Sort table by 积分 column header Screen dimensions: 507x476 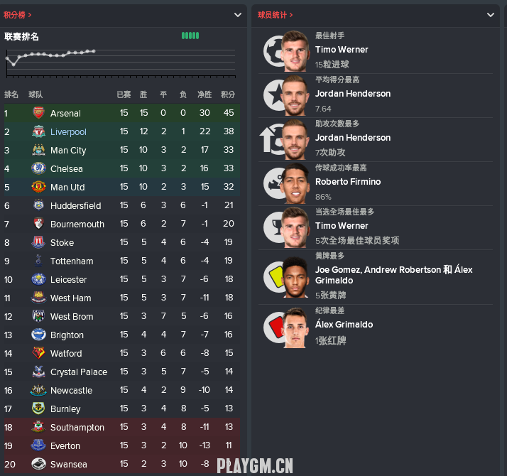pos(228,94)
